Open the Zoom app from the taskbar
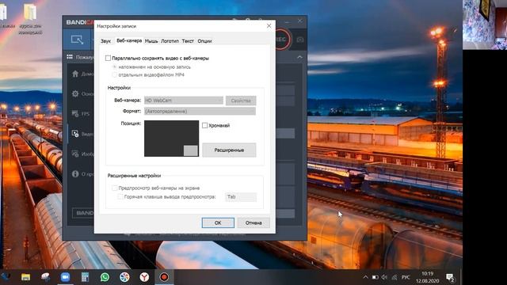Viewport: 507px width, 285px height. click(65, 277)
